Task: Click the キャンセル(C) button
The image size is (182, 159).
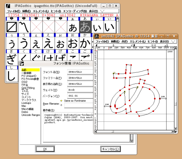Action: click(111, 149)
